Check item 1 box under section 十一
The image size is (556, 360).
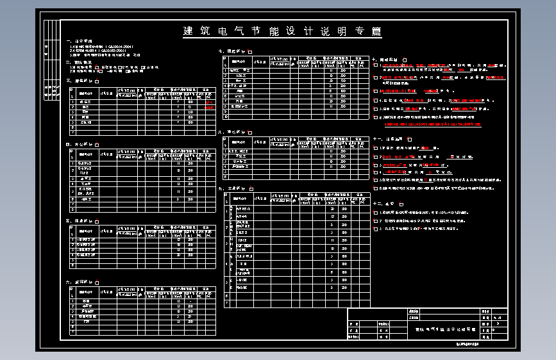(x=376, y=148)
